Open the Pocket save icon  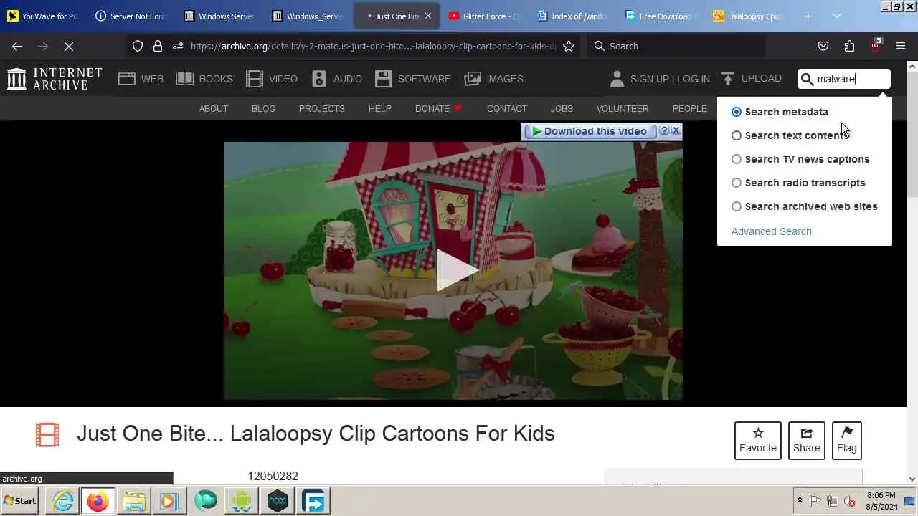click(823, 46)
